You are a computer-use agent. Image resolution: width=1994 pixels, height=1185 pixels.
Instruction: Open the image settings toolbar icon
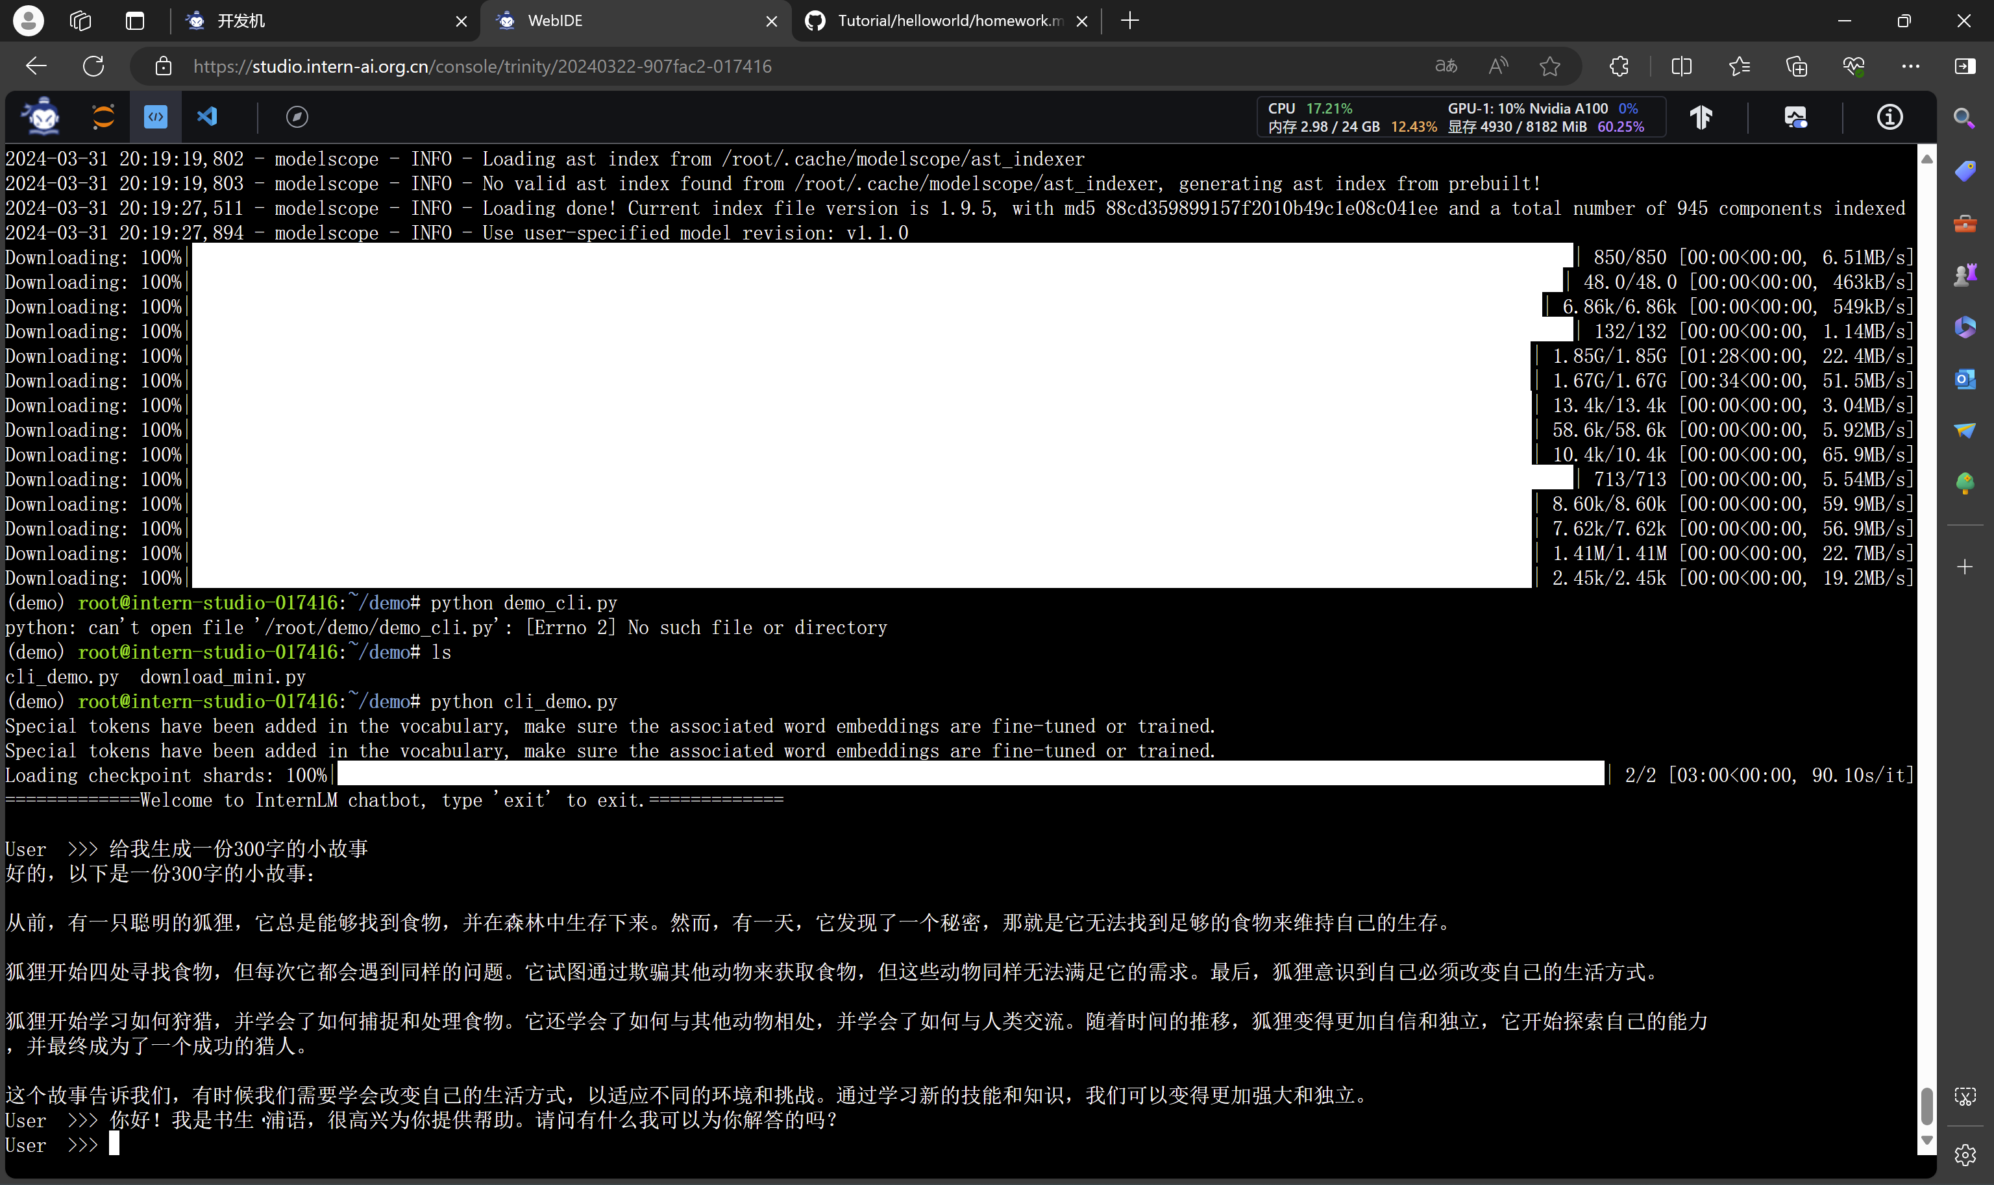point(1795,117)
